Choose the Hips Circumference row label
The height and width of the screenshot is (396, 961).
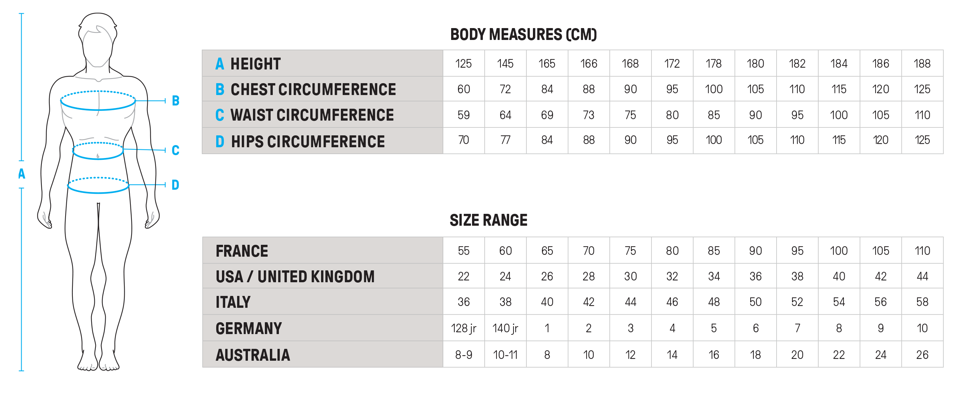point(307,142)
